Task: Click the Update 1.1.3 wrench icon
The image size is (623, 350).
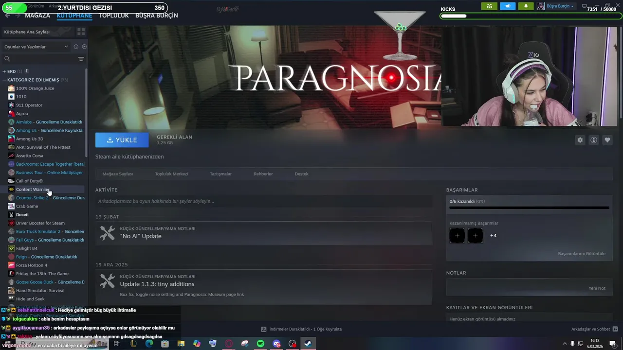Action: pyautogui.click(x=107, y=281)
